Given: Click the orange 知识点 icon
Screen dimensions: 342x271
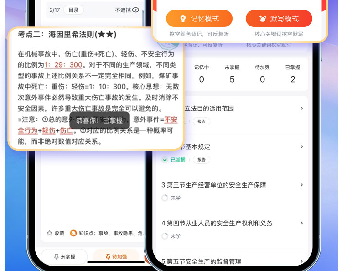Looking at the screenshot, I should [x=73, y=233].
